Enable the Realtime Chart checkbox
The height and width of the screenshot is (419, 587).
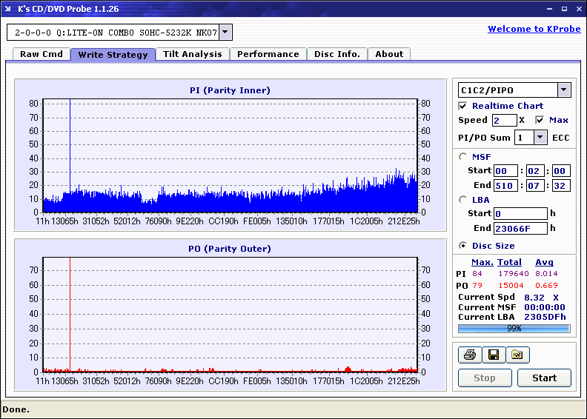pyautogui.click(x=463, y=106)
